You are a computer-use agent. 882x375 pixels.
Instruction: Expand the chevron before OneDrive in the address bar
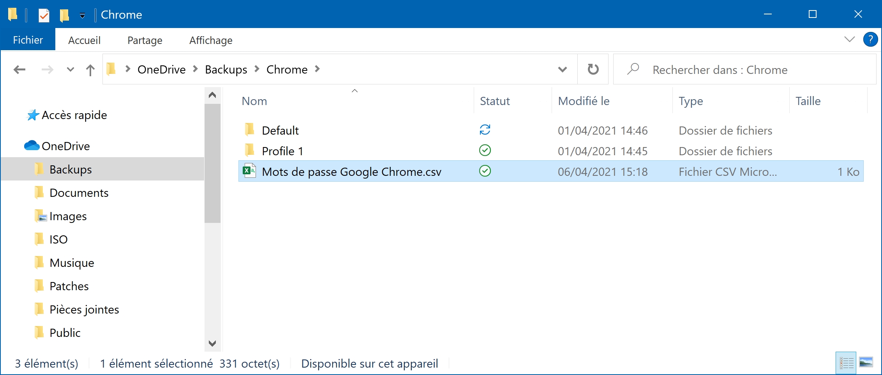click(x=127, y=69)
